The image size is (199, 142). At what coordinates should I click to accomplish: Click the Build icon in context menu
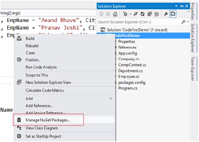19,38
